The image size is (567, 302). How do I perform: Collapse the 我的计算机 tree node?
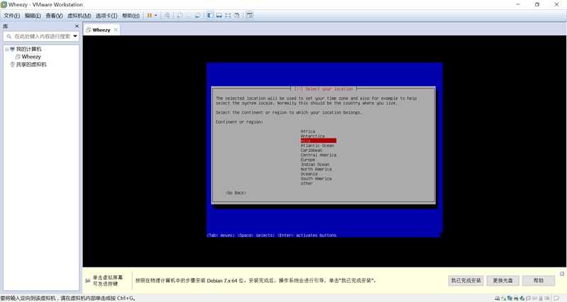pyautogui.click(x=6, y=49)
